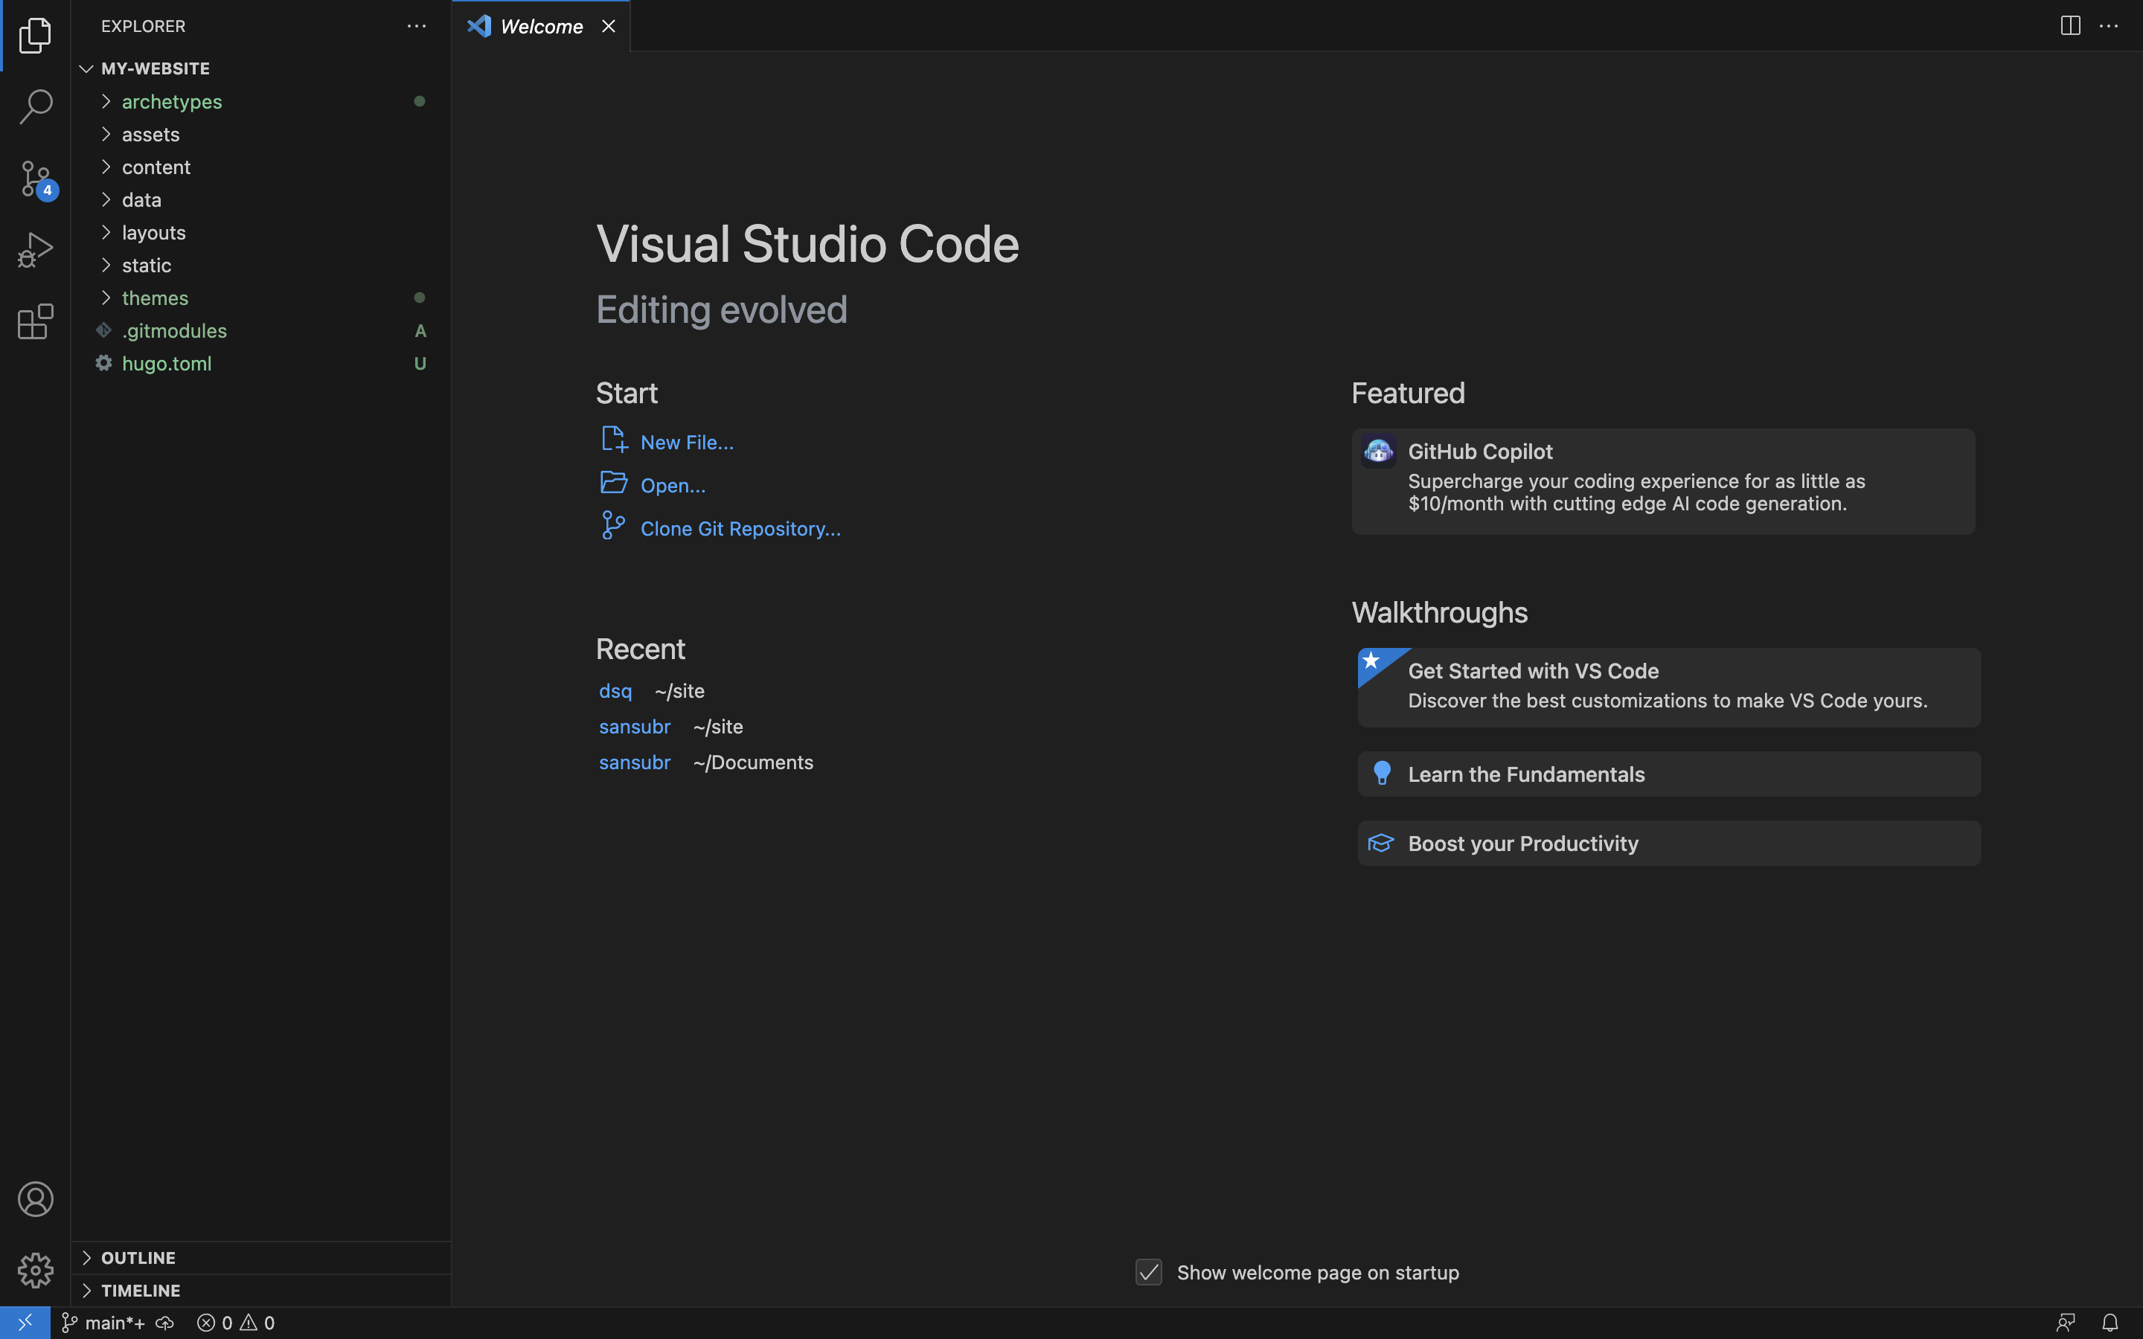The width and height of the screenshot is (2143, 1339).
Task: Expand the themes folder
Action: click(x=106, y=298)
